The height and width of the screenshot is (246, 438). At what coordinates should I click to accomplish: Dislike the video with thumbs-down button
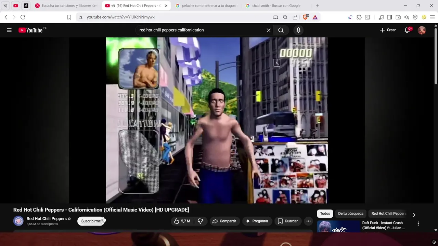click(200, 221)
